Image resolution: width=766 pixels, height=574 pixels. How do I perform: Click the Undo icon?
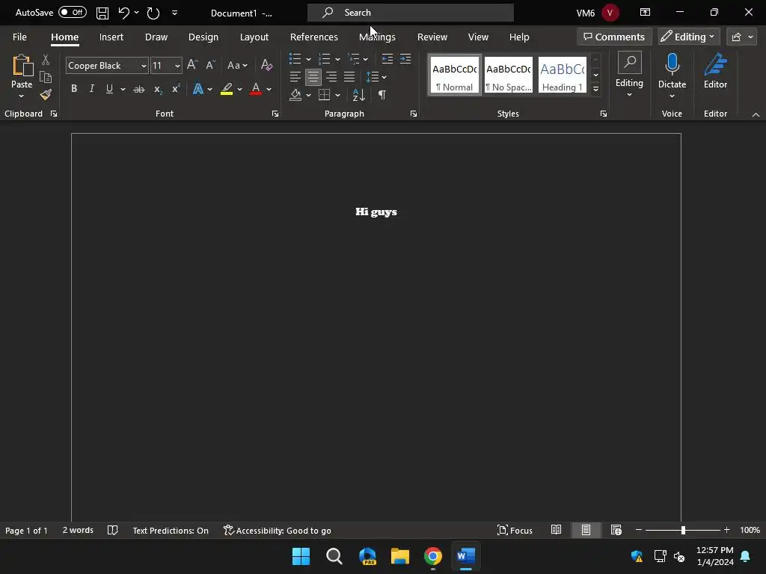(123, 13)
